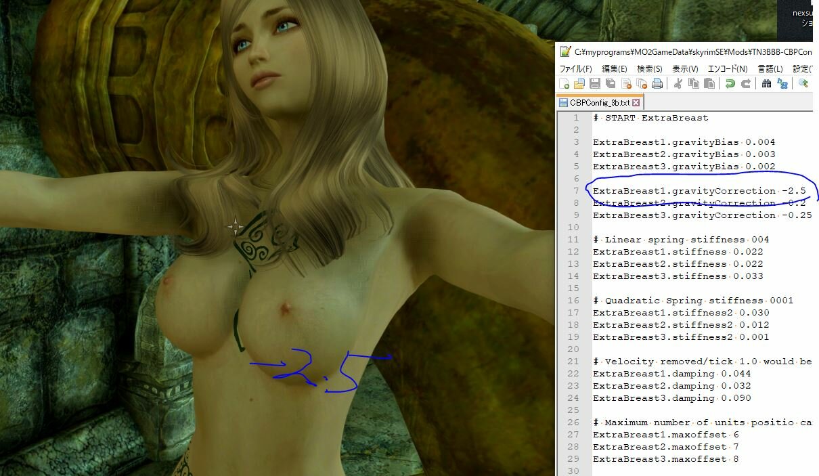Click the Close document icon
This screenshot has width=819, height=476.
point(626,84)
